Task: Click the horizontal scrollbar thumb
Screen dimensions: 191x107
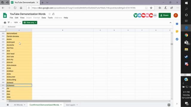Action: tap(40, 101)
